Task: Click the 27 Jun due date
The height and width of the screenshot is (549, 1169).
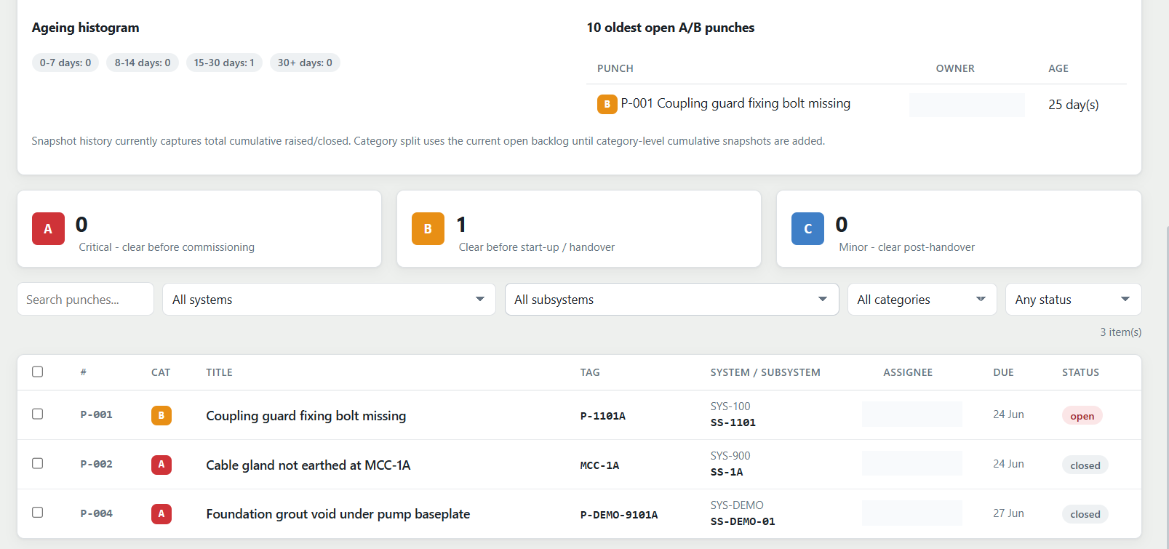Action: tap(1008, 513)
